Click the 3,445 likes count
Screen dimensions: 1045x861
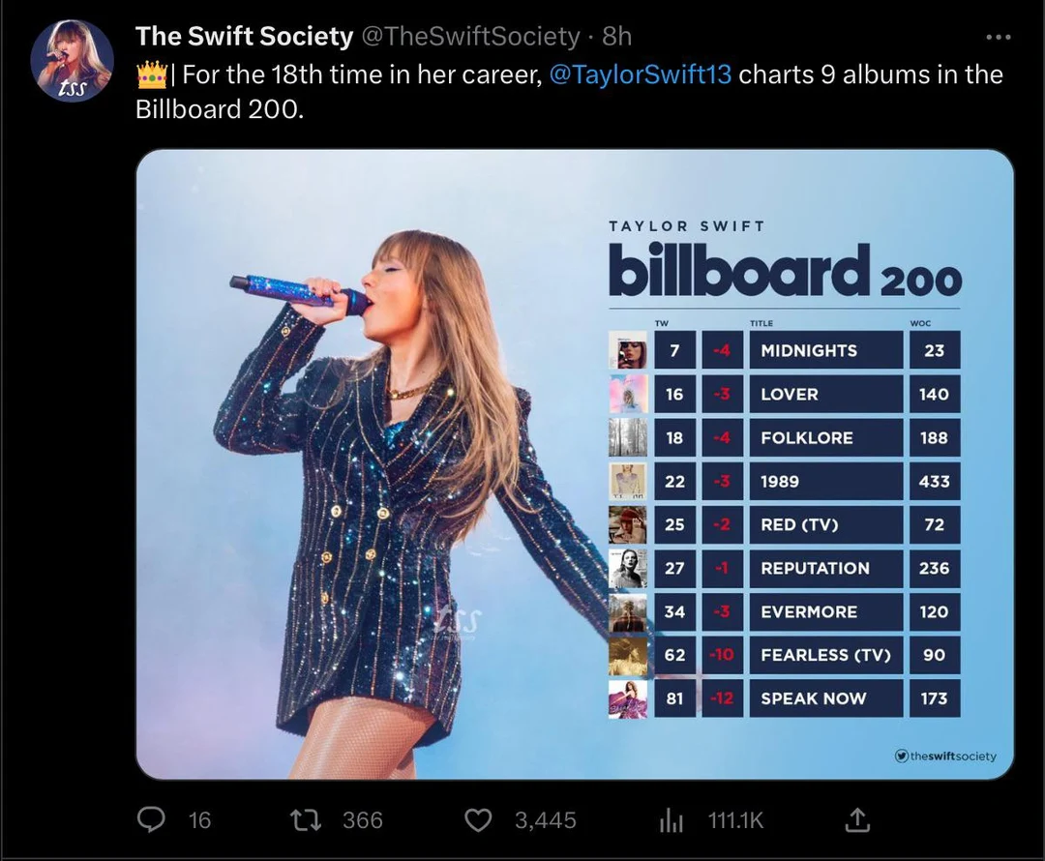[x=545, y=819]
